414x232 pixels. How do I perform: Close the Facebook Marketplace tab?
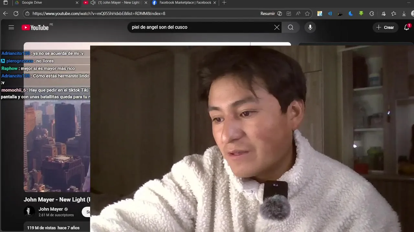[x=215, y=3]
